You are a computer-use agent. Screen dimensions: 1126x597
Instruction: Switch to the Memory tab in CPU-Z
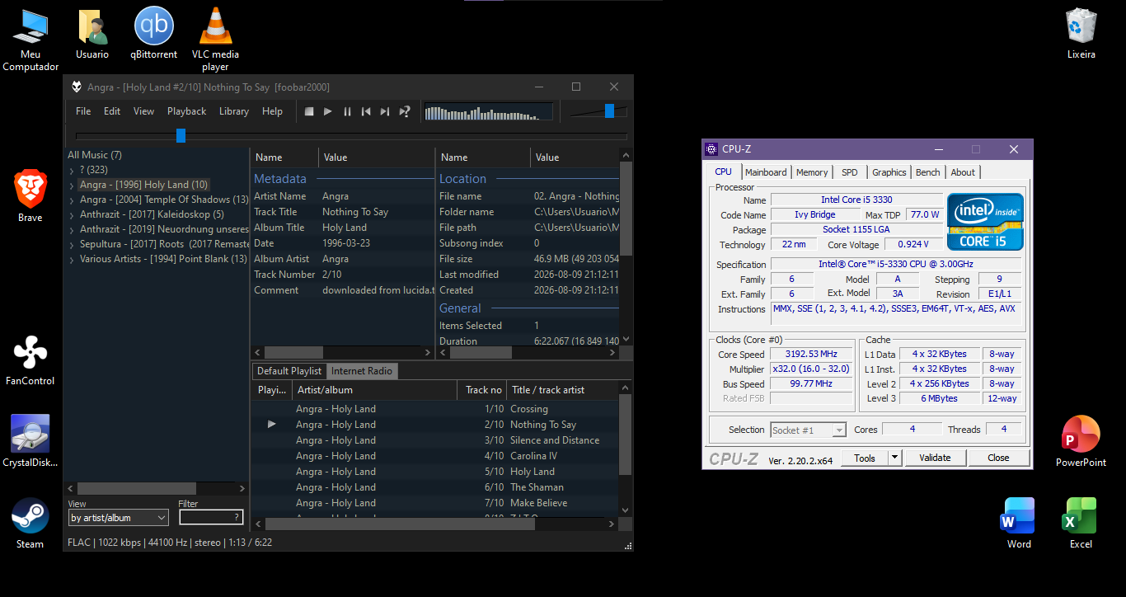pos(812,172)
